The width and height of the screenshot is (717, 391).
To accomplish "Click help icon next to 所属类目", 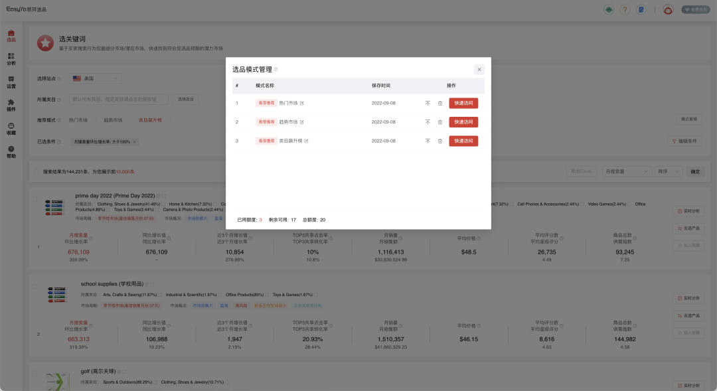I will coord(59,100).
